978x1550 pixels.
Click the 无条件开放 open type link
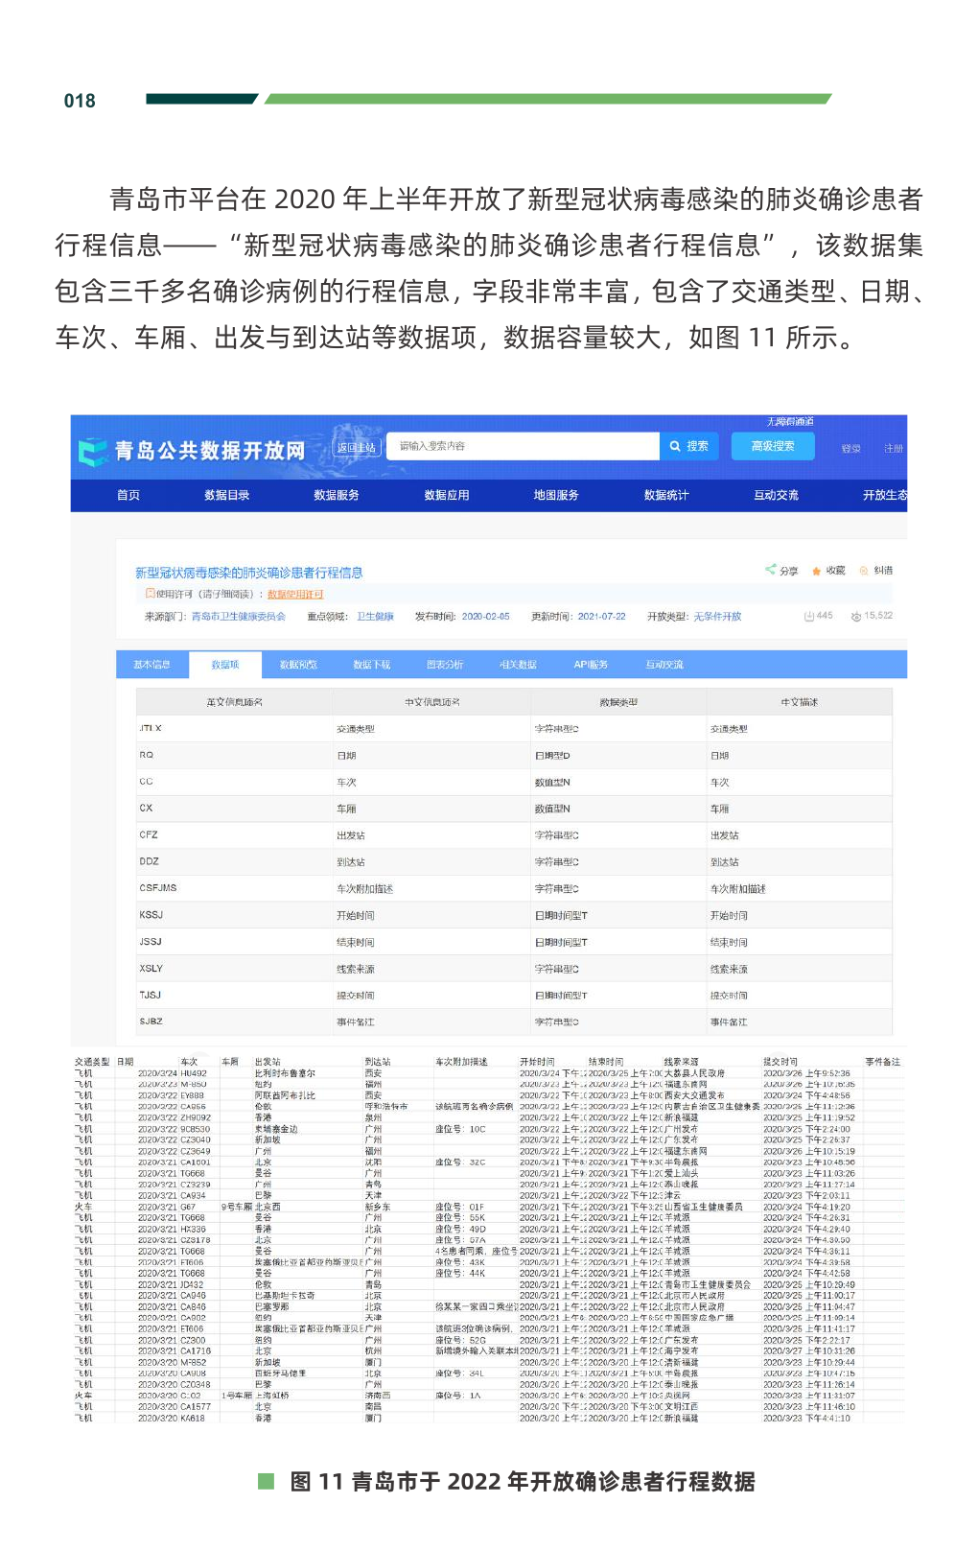[717, 617]
